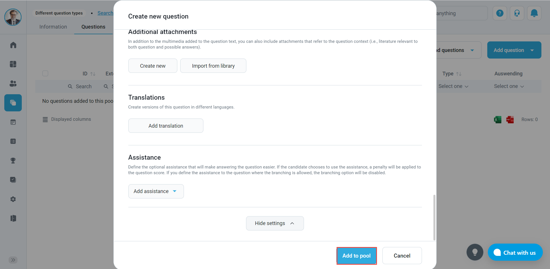Screen dimensions: 550x269
Task: Switch to the Information tab
Action: pos(53,27)
